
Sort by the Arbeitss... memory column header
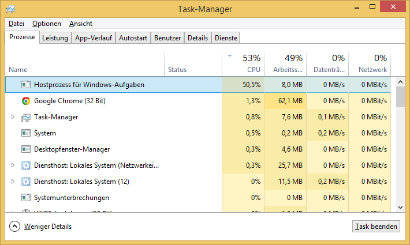285,65
